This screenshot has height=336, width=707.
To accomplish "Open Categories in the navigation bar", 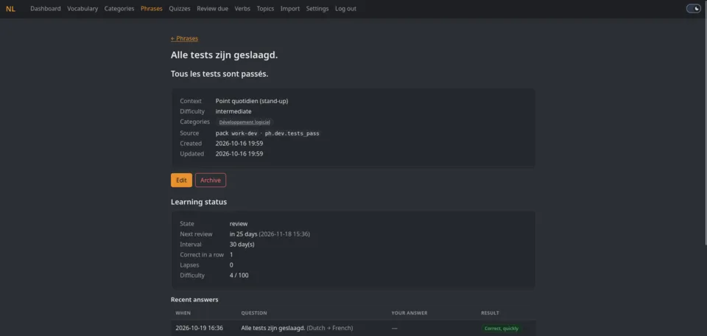I will tap(119, 9).
